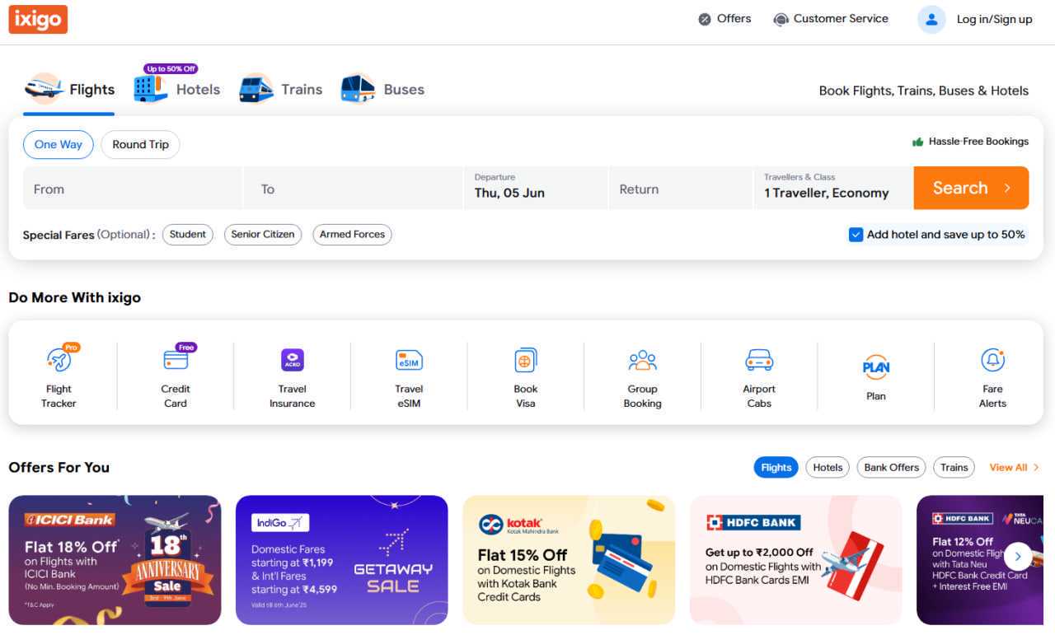Select the Round Trip option
The height and width of the screenshot is (635, 1055).
pos(140,145)
